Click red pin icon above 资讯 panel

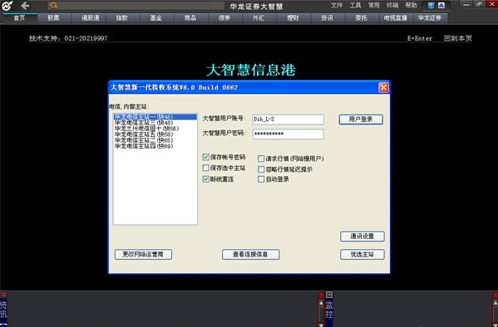[3, 295]
